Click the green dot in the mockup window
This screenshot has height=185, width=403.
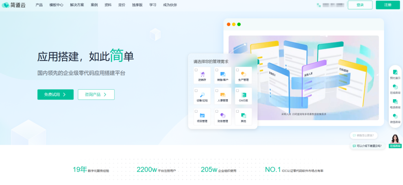pos(239,24)
